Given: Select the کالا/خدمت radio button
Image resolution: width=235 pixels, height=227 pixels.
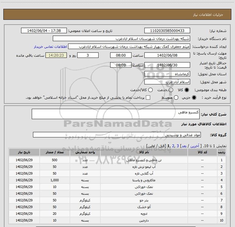Looking at the screenshot, I should click(150, 90).
